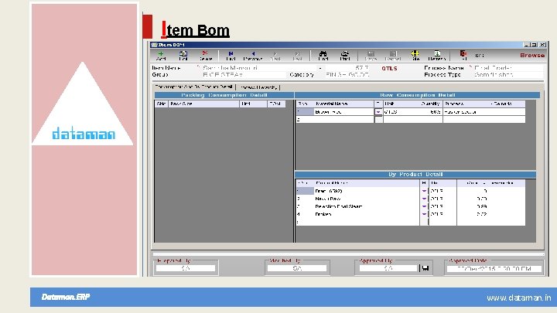Click the Dataman.ERP footer label

(66, 297)
